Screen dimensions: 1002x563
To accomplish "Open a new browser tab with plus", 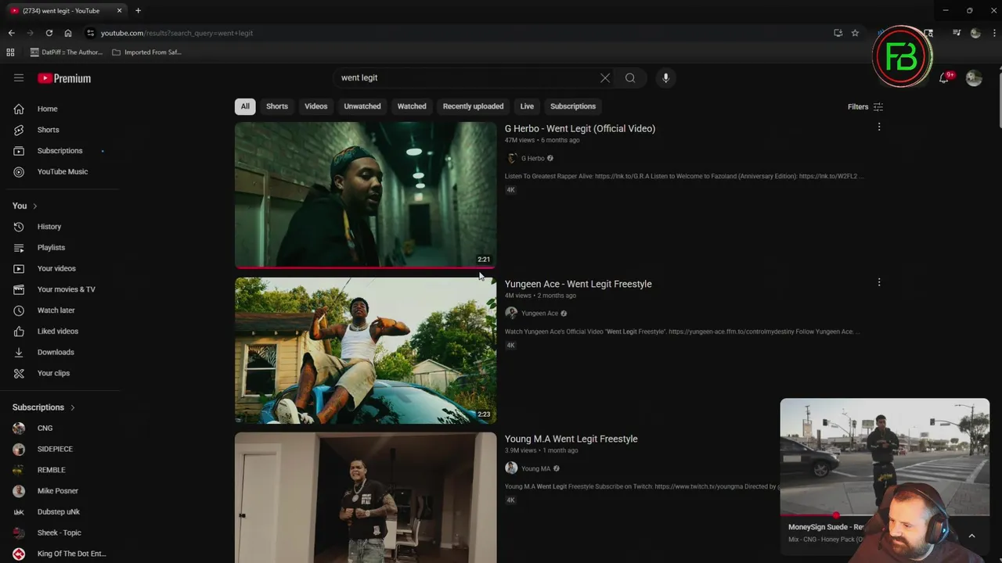I will tap(138, 10).
